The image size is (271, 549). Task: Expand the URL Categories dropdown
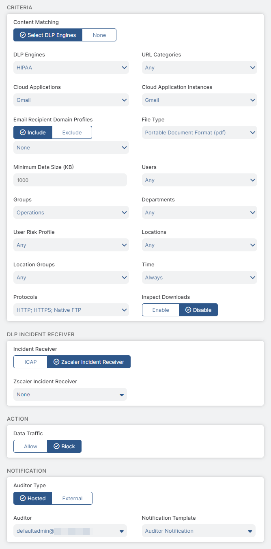click(199, 67)
